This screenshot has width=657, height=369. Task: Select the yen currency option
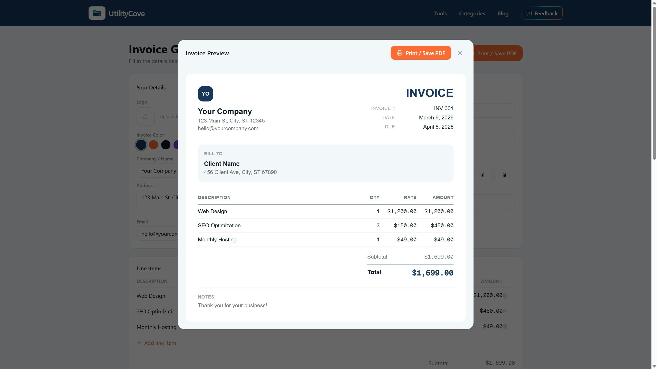click(x=505, y=175)
